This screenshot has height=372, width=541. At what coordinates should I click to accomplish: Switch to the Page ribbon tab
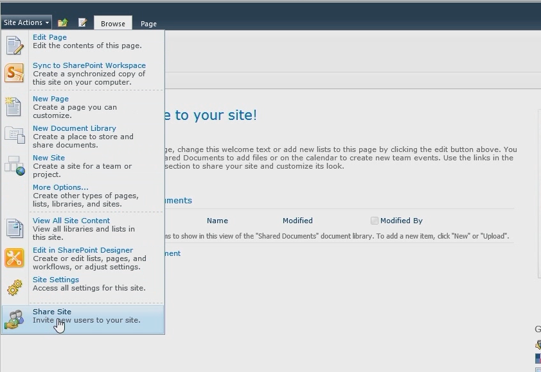[x=148, y=24]
